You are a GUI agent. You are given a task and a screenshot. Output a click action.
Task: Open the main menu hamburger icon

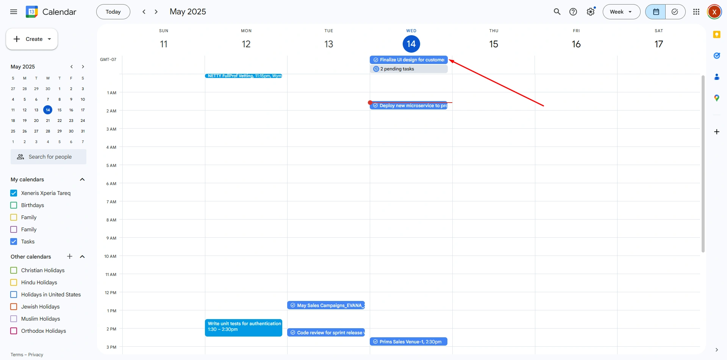(x=14, y=12)
